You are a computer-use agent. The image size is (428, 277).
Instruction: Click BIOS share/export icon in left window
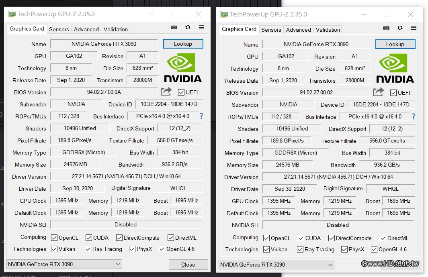click(x=166, y=92)
